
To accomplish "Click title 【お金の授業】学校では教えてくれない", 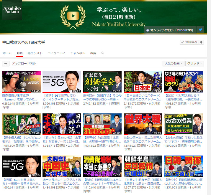I will (x=183, y=140).
